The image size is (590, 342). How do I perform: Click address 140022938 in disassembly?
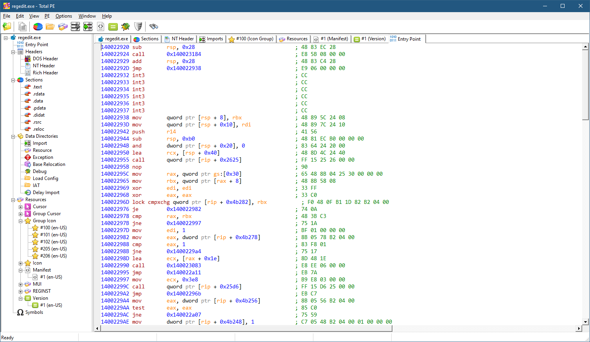tap(115, 117)
